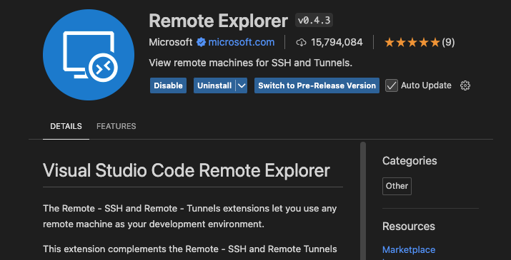Disable the Remote Explorer extension
Viewport: 511px width, 260px height.
pos(168,85)
